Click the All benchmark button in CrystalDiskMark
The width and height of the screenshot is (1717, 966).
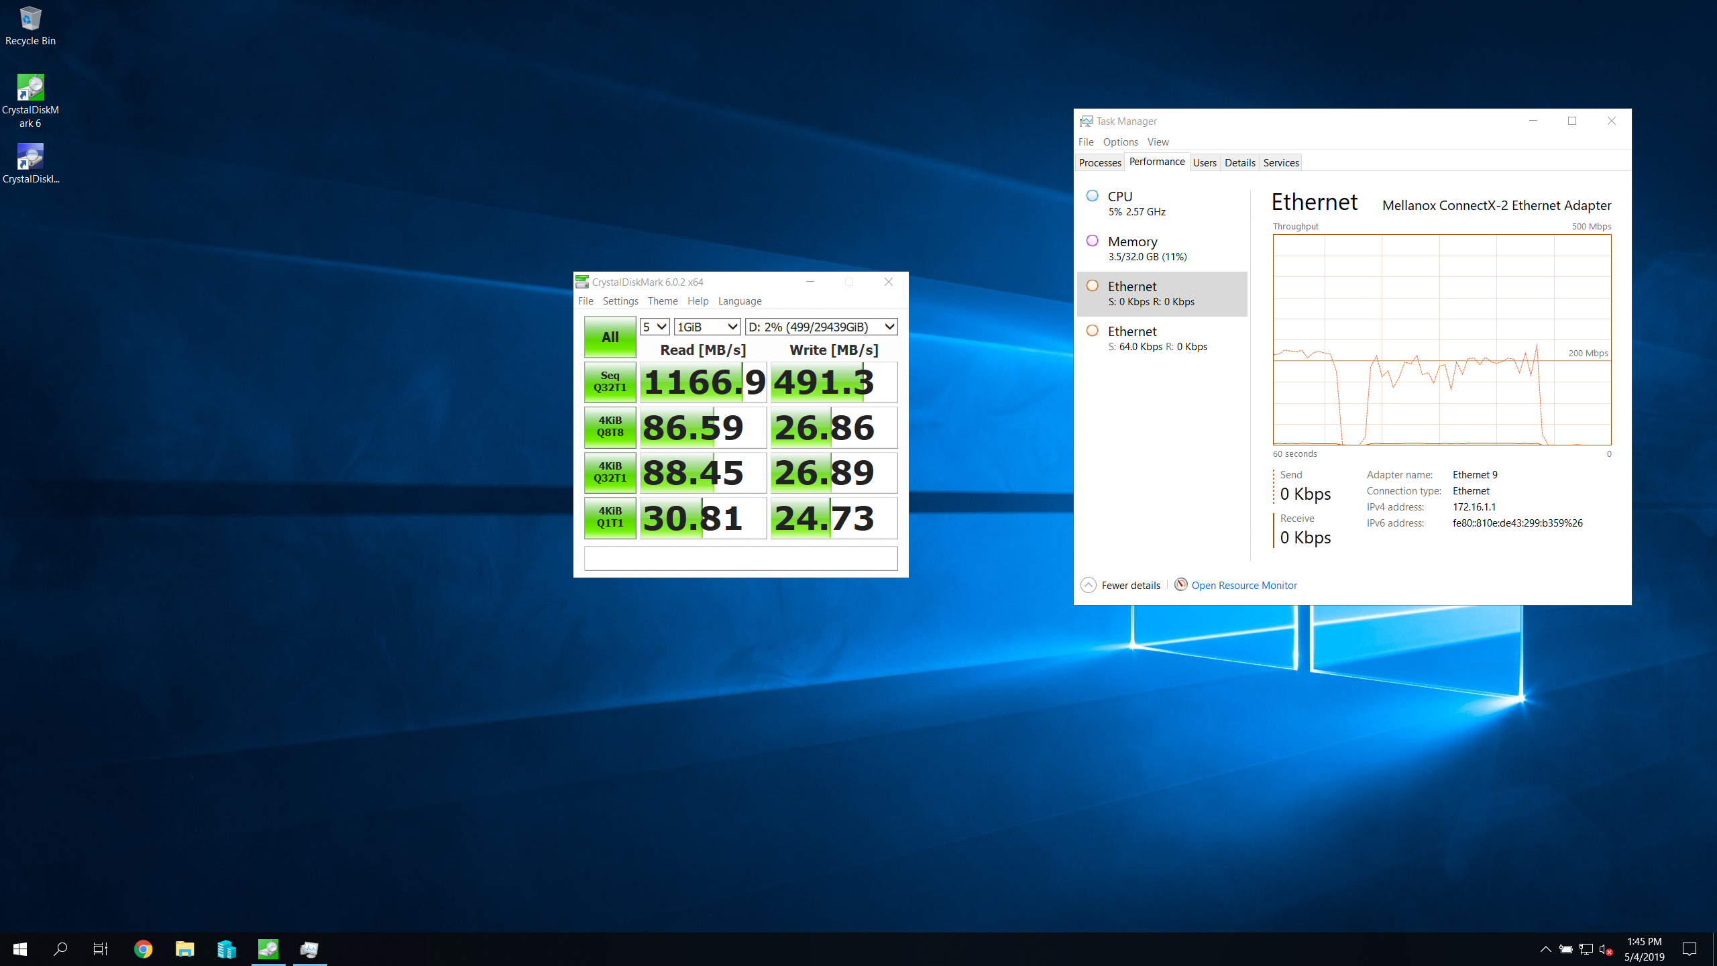610,337
